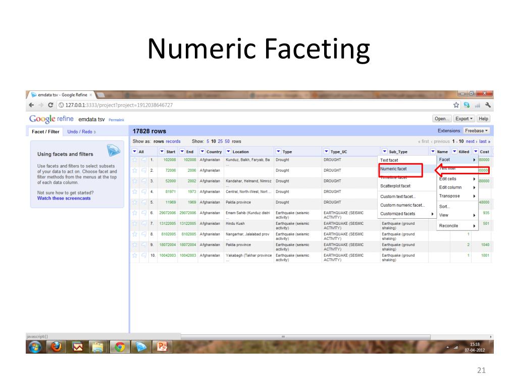Viewport: 517px width, 388px height.
Task: Open Windows Explorer from the taskbar
Action: (98, 347)
